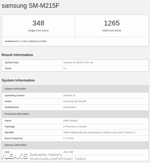Viewport: 150px width, 163px height.
Task: Click the large System Information heading
Action: [18, 80]
